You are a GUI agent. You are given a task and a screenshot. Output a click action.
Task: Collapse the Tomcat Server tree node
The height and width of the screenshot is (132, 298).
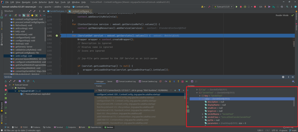click(10, 85)
